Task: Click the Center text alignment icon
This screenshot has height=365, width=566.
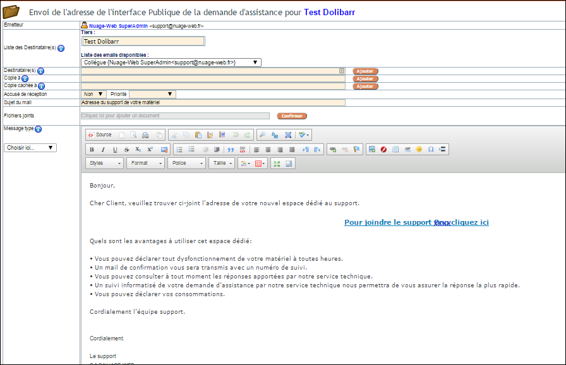Action: (x=268, y=149)
